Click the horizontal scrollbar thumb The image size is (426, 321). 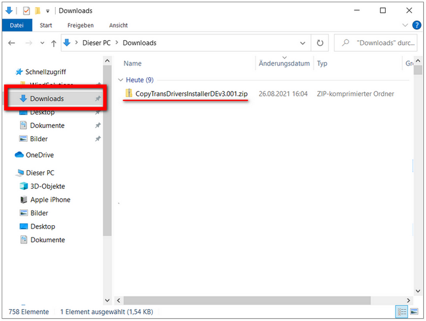click(x=247, y=301)
